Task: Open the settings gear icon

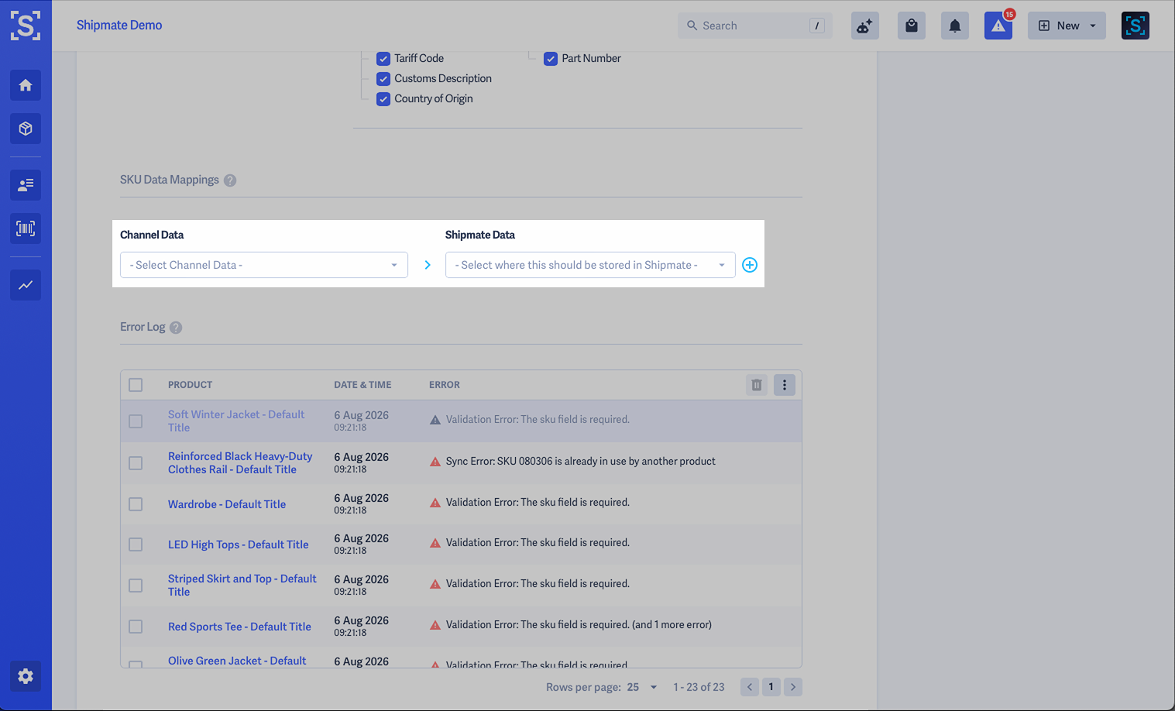Action: (x=26, y=676)
